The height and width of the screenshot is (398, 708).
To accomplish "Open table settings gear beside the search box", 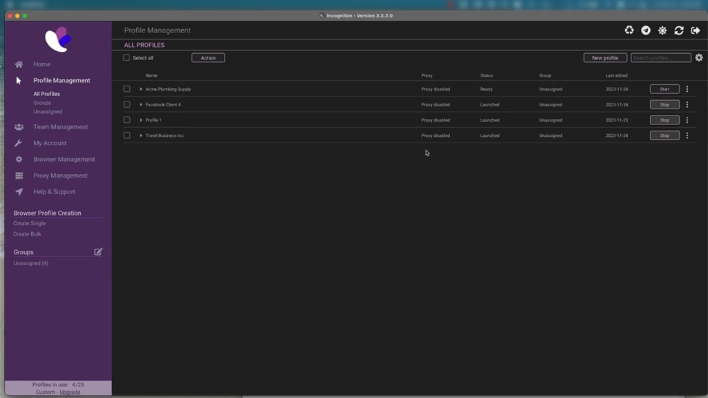I will [699, 58].
